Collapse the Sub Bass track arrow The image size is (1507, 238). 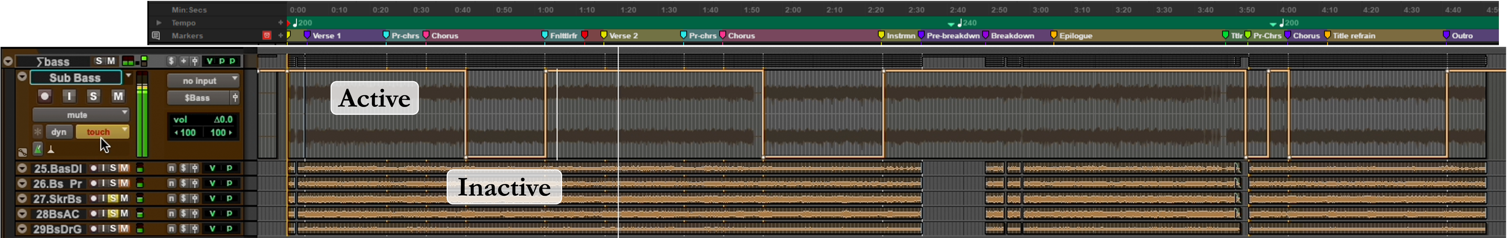pyautogui.click(x=22, y=77)
